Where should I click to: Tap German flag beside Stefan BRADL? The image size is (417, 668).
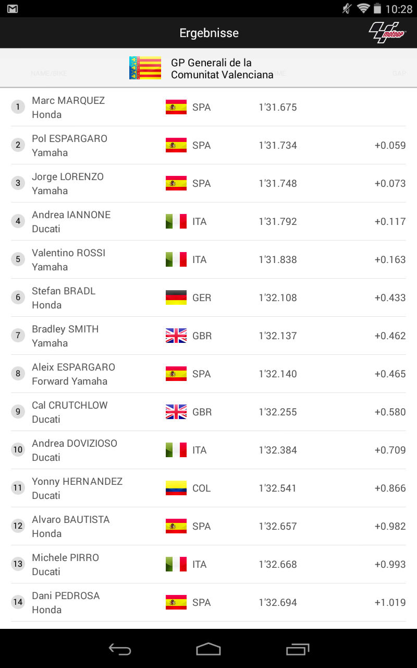coord(176,297)
